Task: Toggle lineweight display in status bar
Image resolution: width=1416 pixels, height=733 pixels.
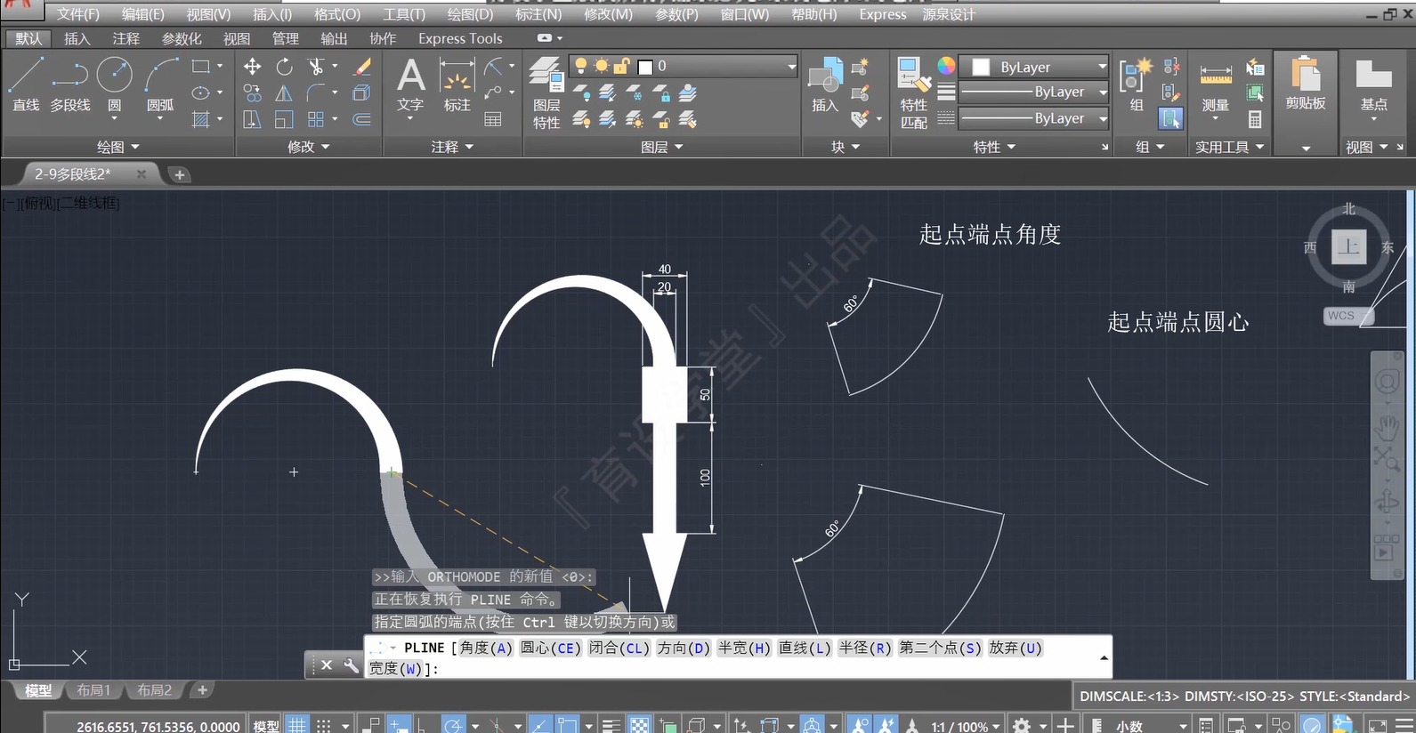Action: (x=611, y=726)
